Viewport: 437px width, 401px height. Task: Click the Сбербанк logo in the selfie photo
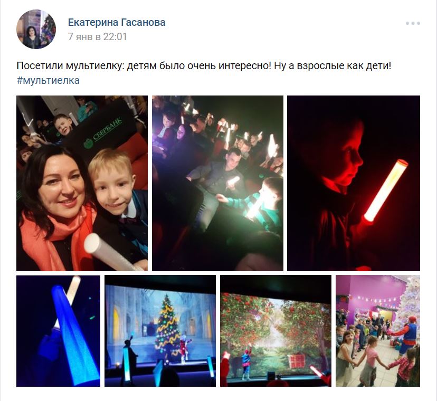coord(103,134)
